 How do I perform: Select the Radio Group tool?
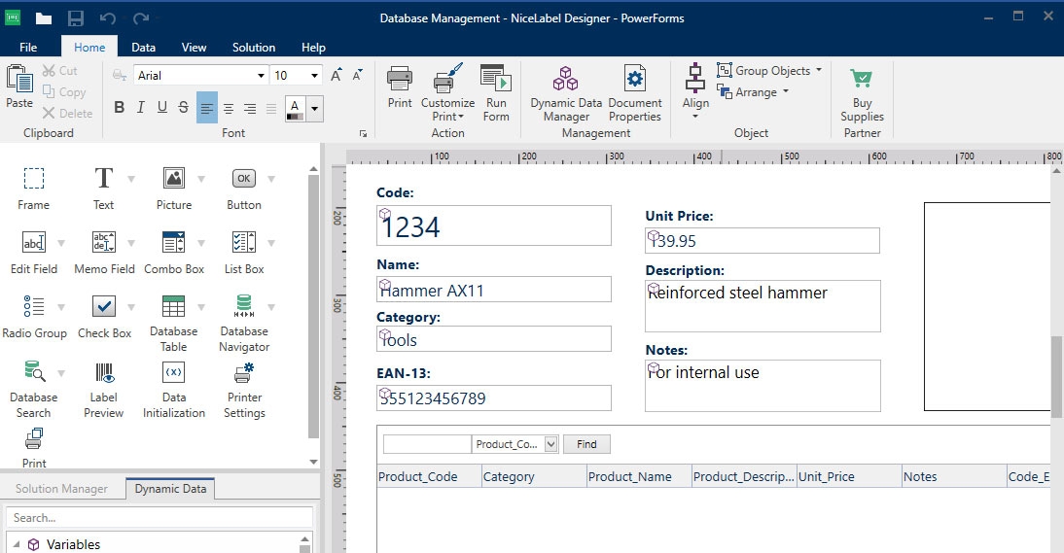[34, 317]
